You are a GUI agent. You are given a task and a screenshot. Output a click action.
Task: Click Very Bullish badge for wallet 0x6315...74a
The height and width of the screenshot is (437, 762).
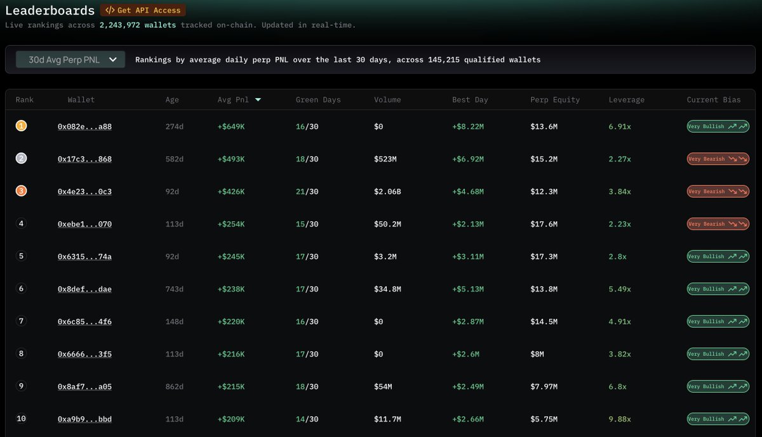(718, 256)
